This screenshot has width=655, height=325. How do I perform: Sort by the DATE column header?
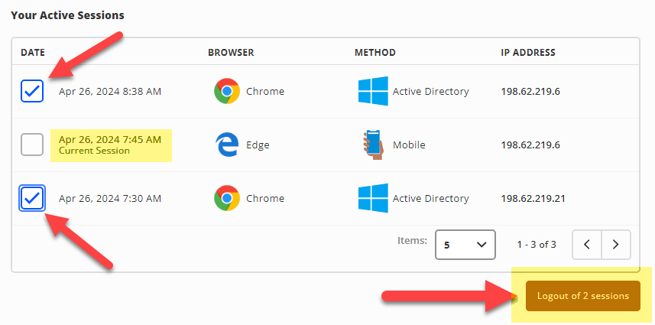[x=33, y=53]
